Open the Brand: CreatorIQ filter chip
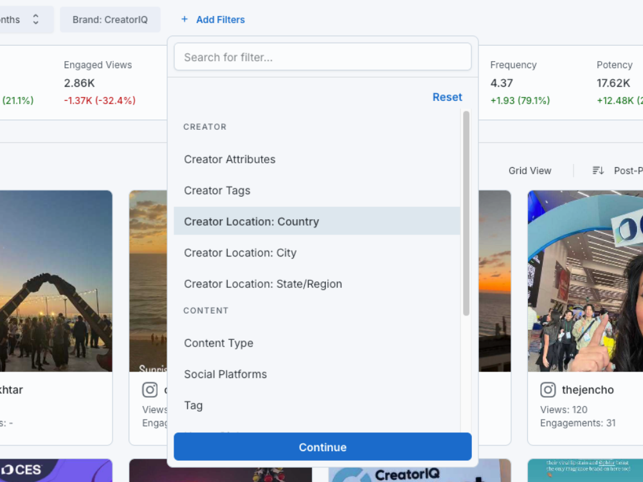643x482 pixels. (x=110, y=20)
